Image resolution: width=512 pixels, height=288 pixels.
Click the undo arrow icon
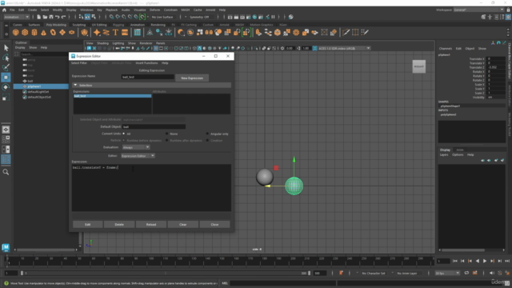[57, 17]
